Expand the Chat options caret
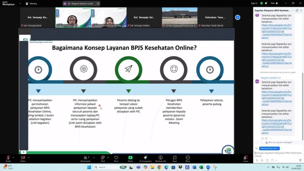The image size is (304, 171). coord(108,157)
